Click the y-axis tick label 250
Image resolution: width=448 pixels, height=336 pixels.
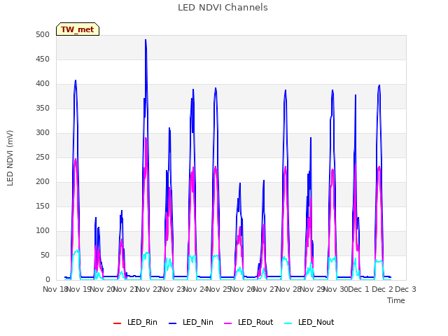click(x=43, y=157)
